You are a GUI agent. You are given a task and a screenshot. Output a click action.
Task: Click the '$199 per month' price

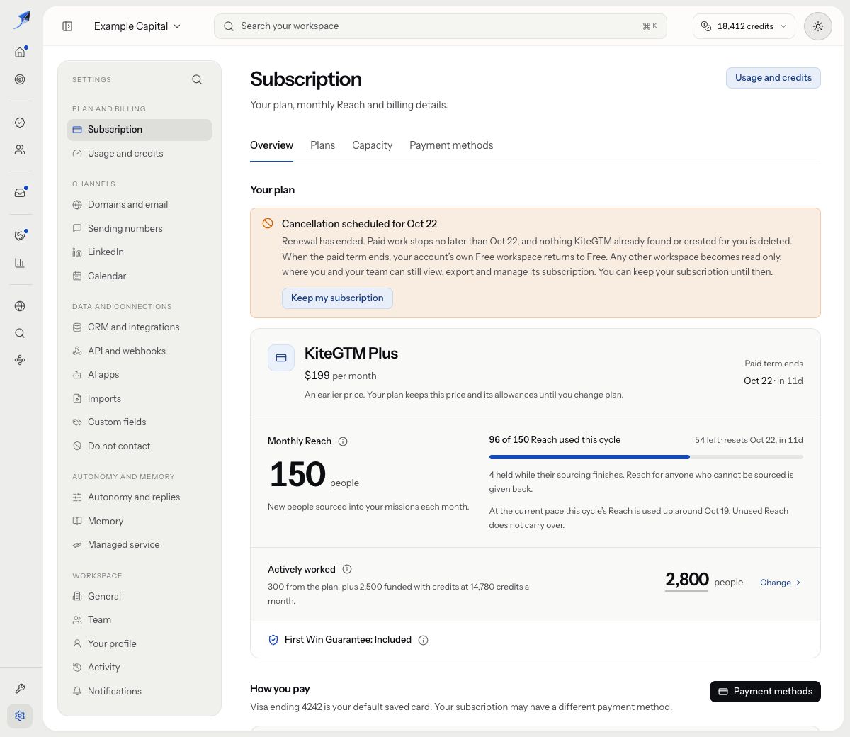coord(341,376)
